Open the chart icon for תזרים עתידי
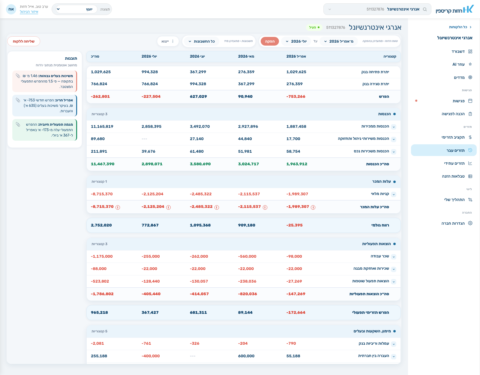 click(470, 163)
